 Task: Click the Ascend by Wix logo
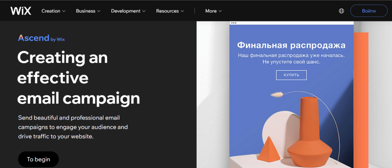point(41,38)
